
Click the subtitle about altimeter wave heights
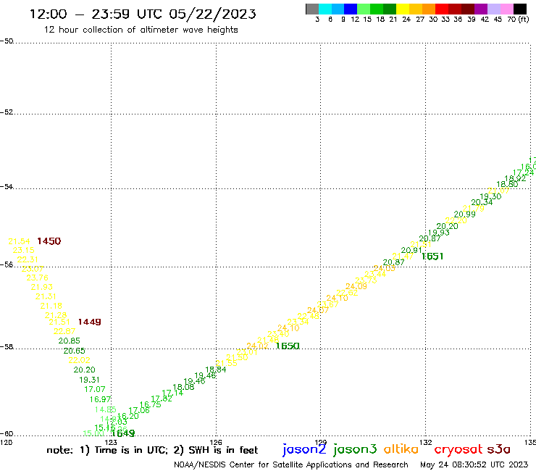pos(141,30)
